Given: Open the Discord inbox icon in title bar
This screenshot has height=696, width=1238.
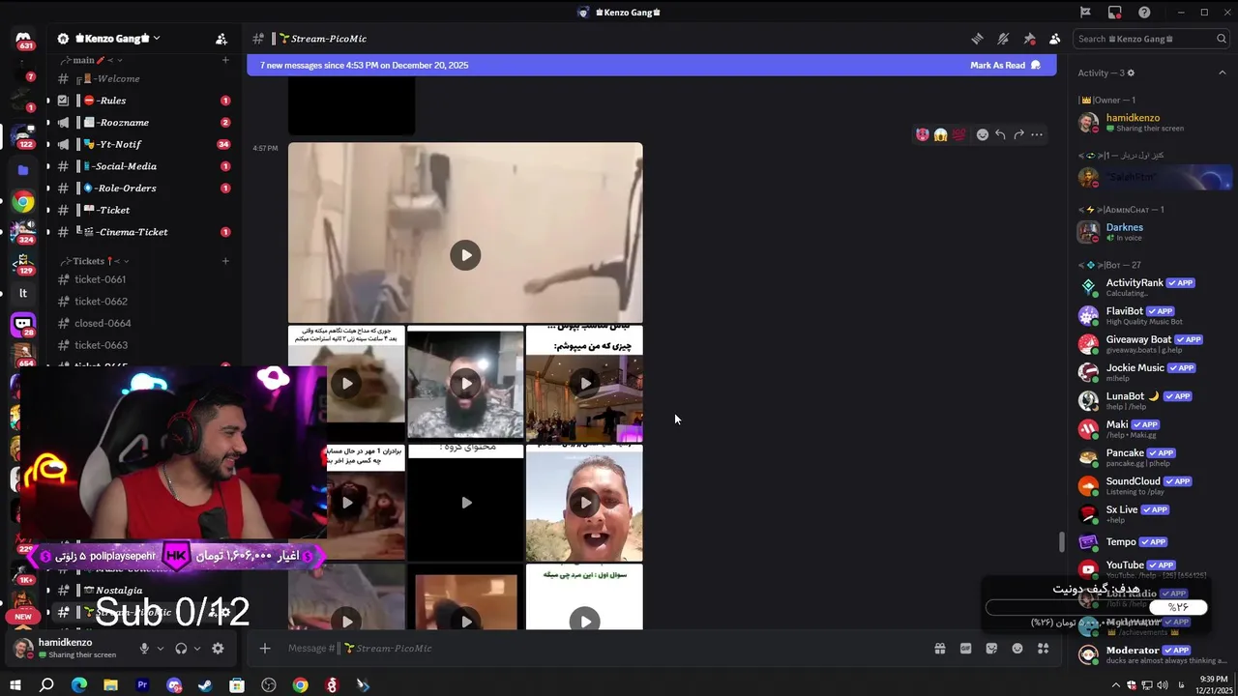Looking at the screenshot, I should [x=1115, y=13].
